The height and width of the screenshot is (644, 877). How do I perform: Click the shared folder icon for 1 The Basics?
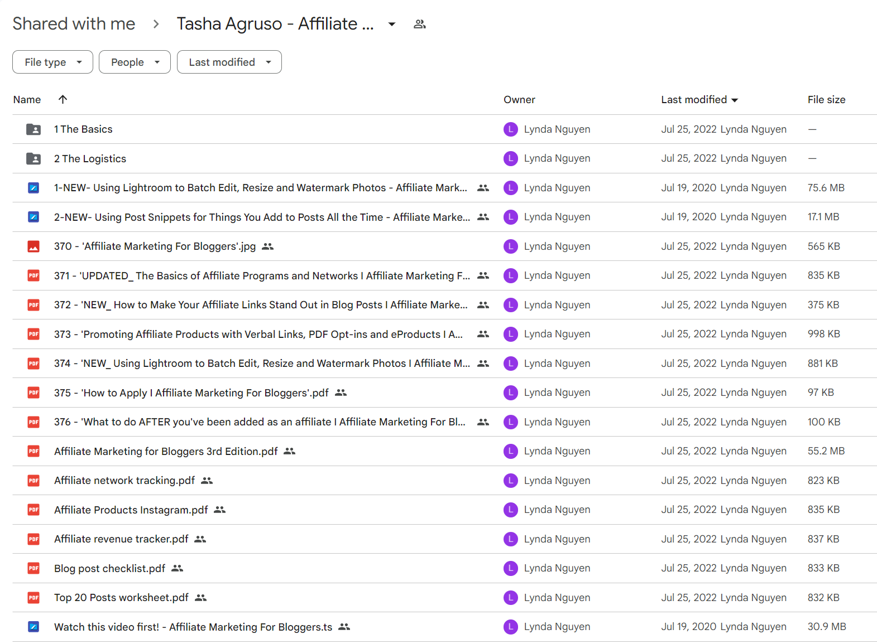[x=33, y=129]
